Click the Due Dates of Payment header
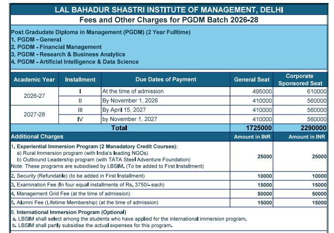The image size is (334, 233). tap(165, 80)
